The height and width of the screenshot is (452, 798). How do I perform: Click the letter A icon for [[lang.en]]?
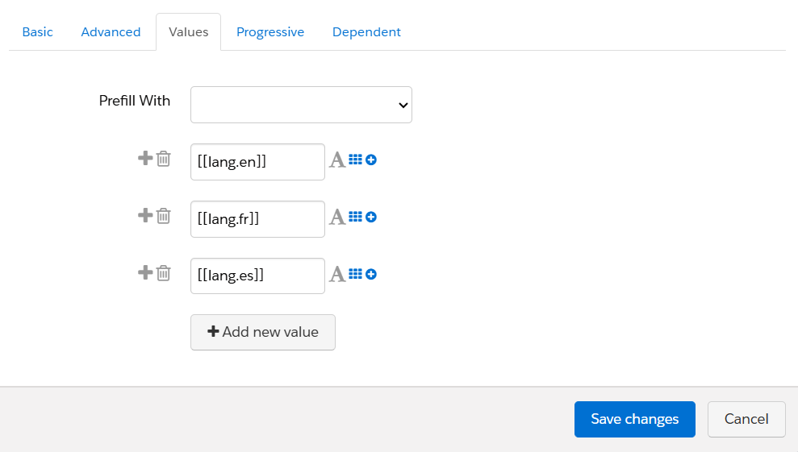pos(337,160)
